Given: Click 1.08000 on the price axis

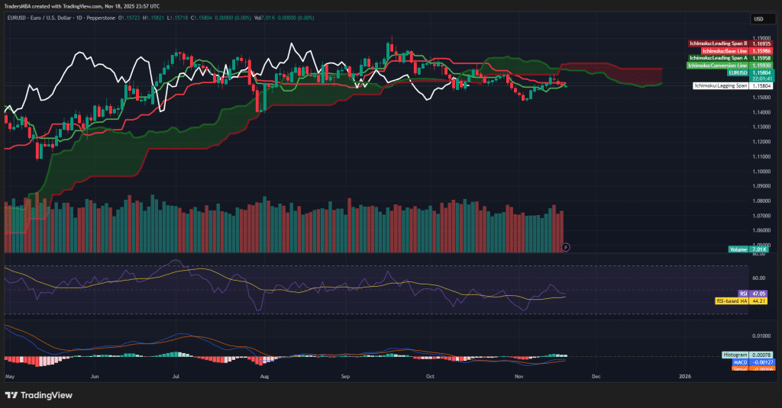Looking at the screenshot, I should [x=761, y=201].
